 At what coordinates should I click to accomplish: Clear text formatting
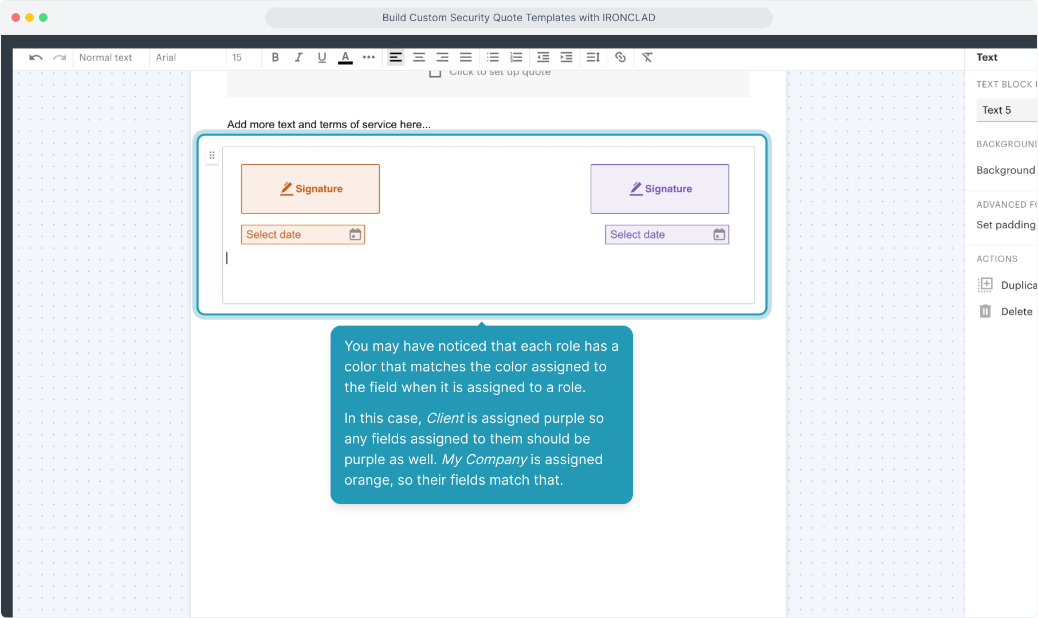(x=647, y=57)
